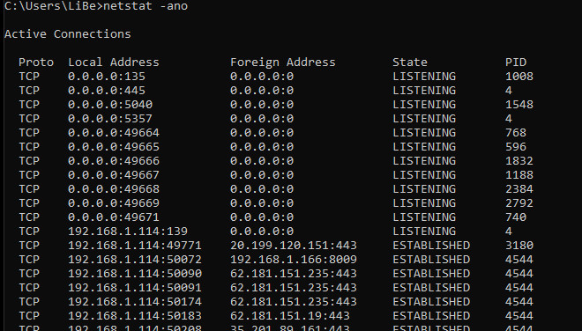
Task: Click the State column header
Action: tap(410, 63)
